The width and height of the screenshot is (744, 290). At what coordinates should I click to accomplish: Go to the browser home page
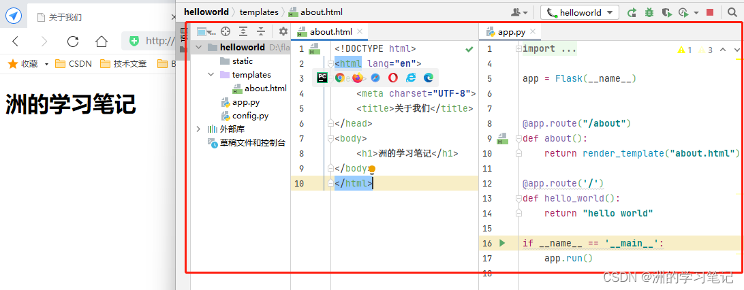pos(101,42)
